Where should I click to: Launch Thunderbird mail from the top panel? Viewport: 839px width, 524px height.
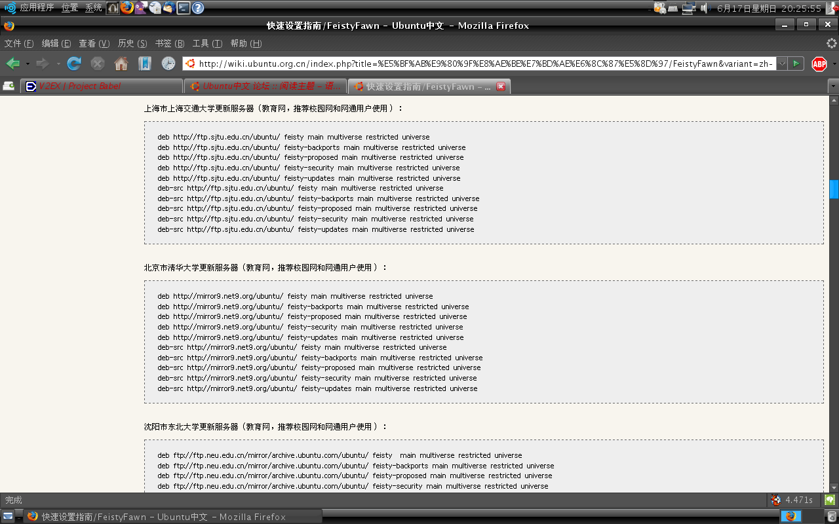pos(169,8)
